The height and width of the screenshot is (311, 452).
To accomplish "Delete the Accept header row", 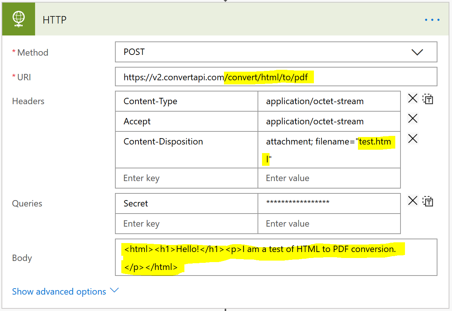I will (412, 118).
